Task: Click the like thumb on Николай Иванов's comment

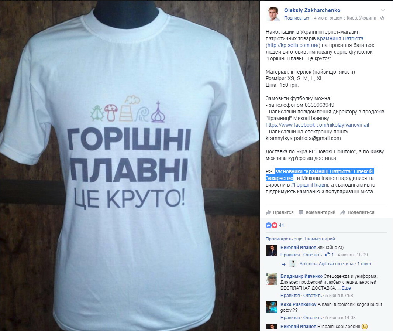Action: [328, 255]
